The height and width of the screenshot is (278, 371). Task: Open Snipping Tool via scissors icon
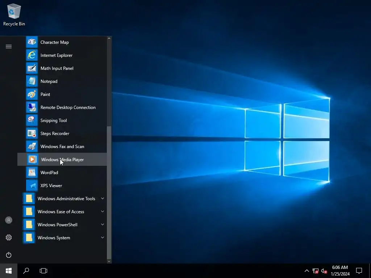point(32,120)
